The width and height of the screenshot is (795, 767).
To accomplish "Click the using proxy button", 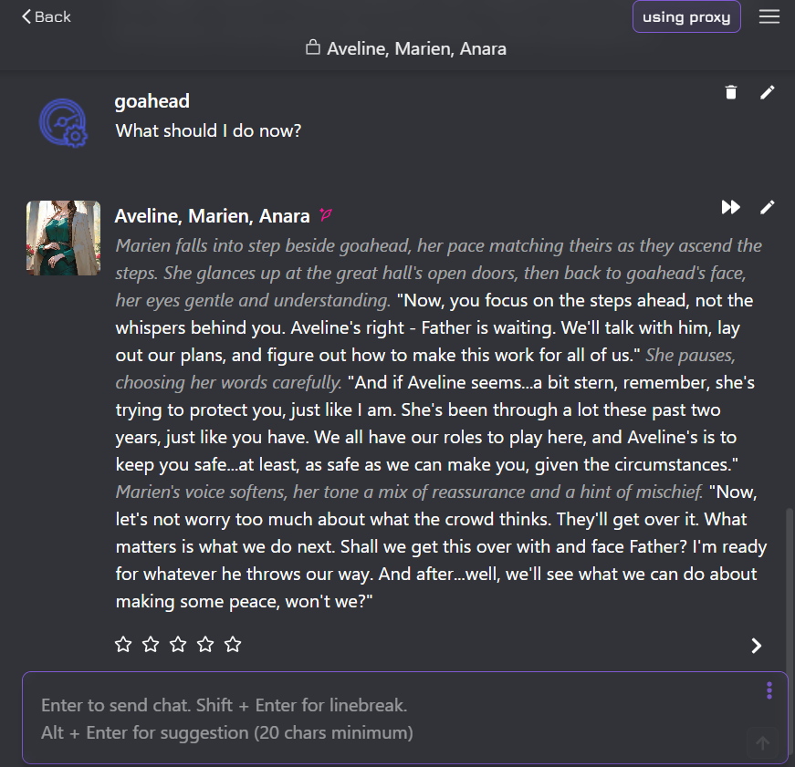I will pos(686,16).
